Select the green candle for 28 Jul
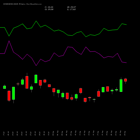Screen dimensions: 140x140 [36, 79]
